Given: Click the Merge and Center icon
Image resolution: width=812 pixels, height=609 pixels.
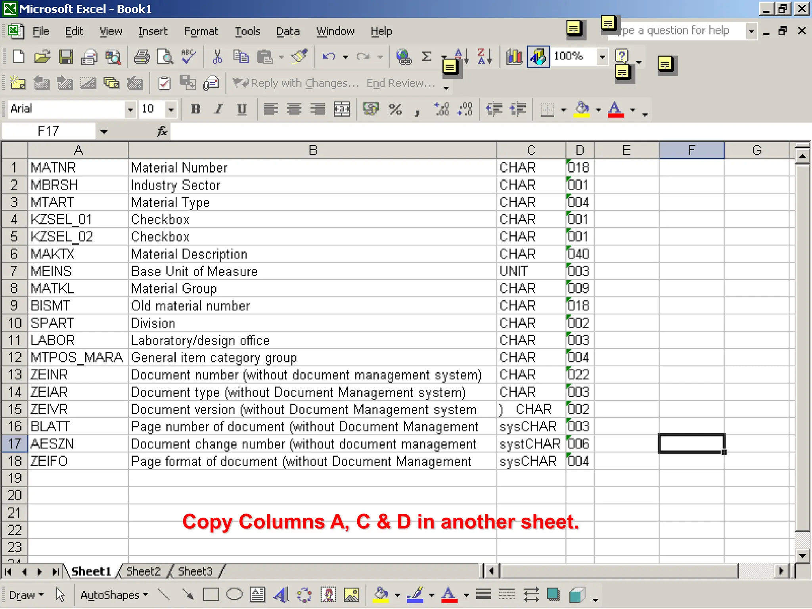Looking at the screenshot, I should pos(342,109).
